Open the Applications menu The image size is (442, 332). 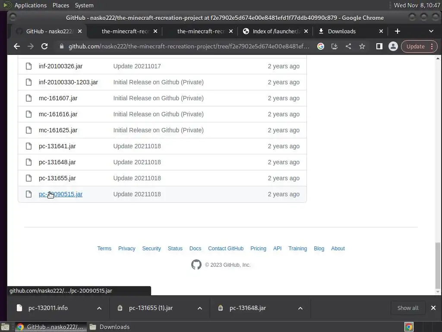click(x=31, y=5)
